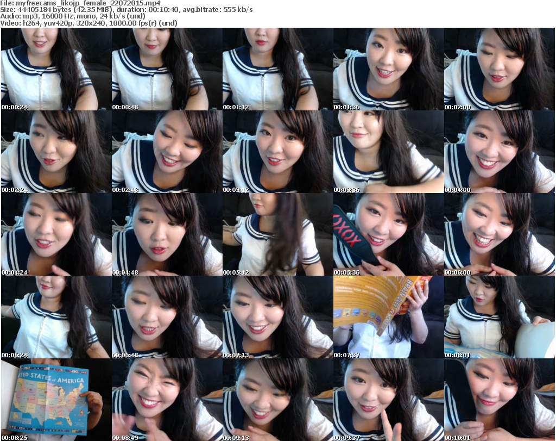
Task: Pick the thumbnail at 00:07:13
Action: coord(277,317)
